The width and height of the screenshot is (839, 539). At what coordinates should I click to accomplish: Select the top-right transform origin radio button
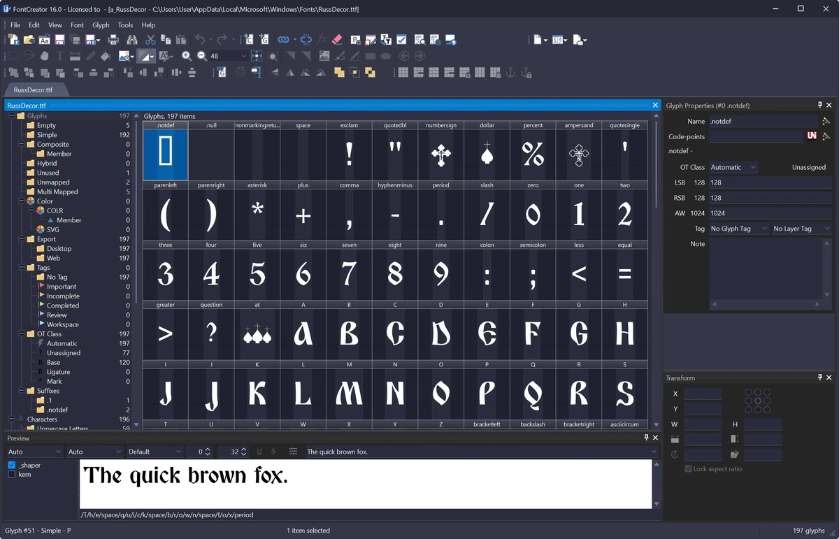point(768,392)
